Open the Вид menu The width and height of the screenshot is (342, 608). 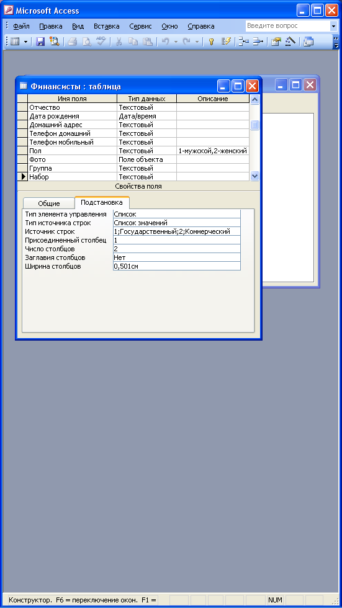[x=78, y=26]
